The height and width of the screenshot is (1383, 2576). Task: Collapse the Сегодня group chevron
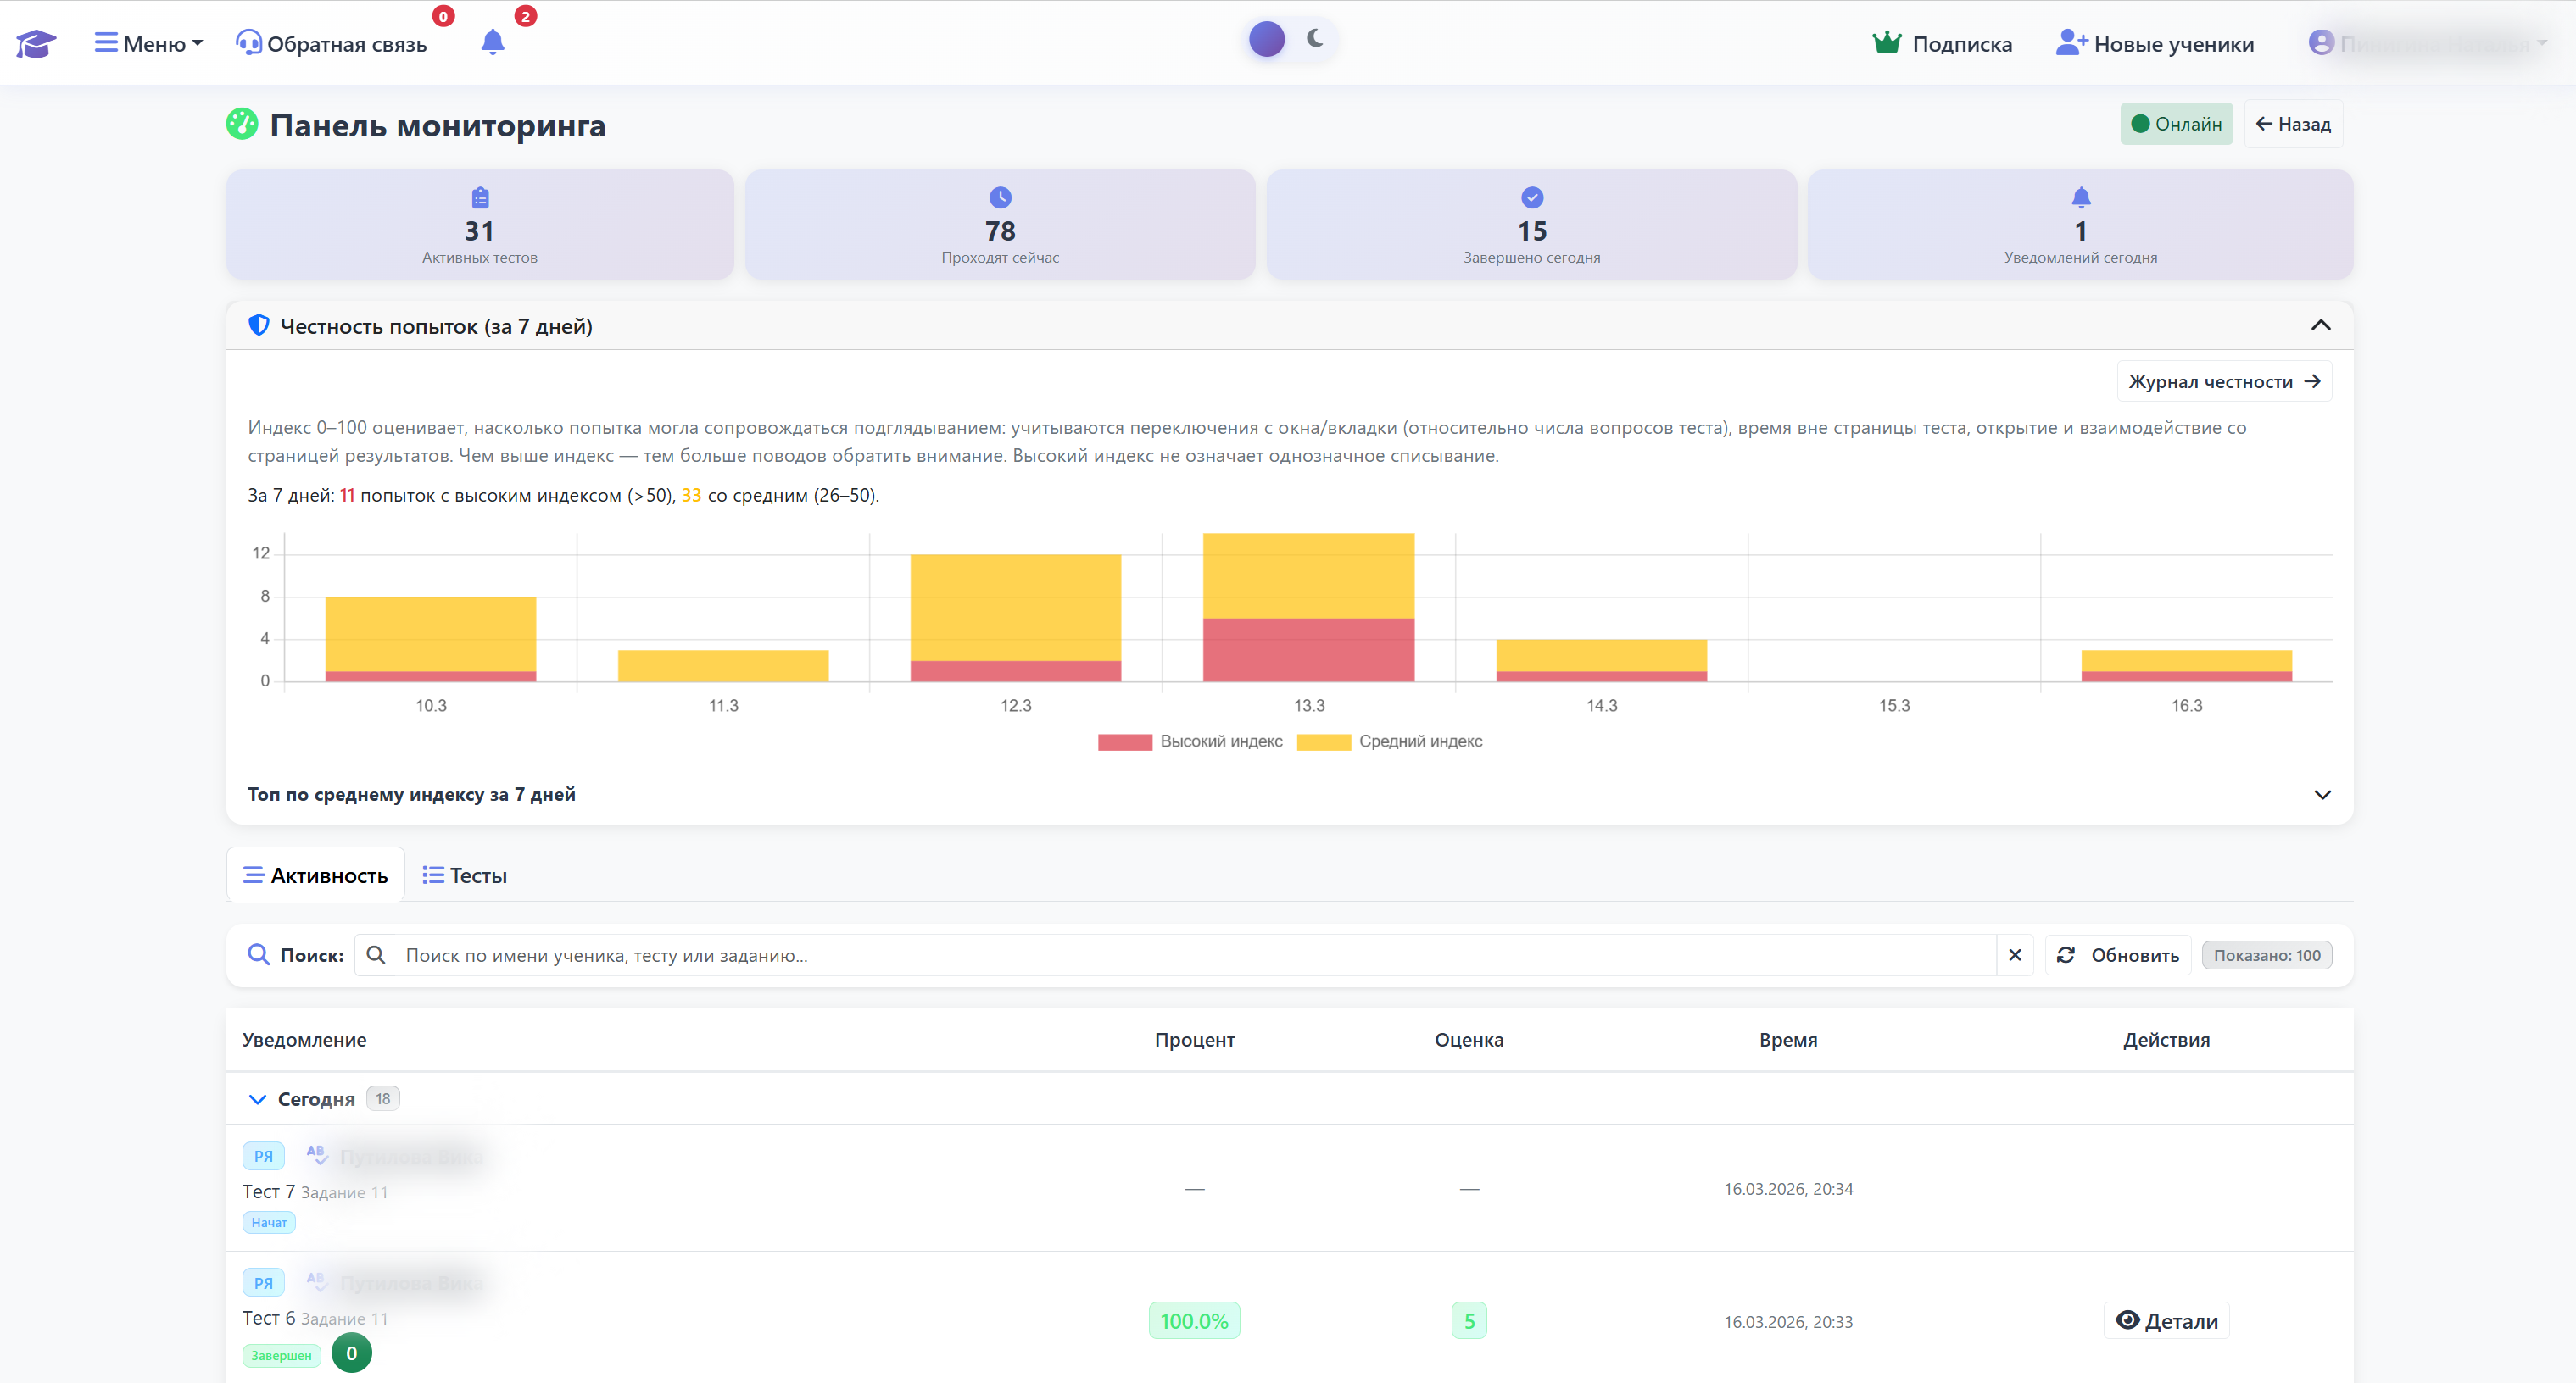point(257,1099)
